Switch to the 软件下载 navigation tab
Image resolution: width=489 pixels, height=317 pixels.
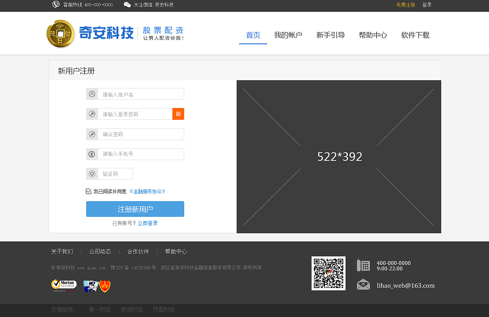pyautogui.click(x=415, y=35)
